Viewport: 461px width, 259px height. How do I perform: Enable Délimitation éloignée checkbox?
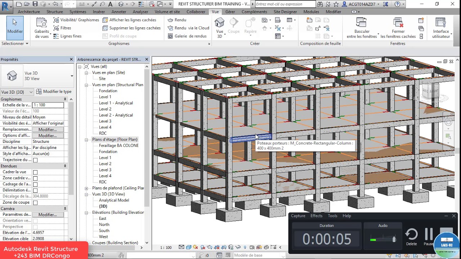coord(35,191)
